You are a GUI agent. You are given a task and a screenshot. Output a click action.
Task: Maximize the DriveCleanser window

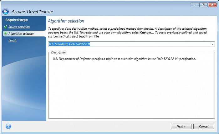[x=203, y=5]
